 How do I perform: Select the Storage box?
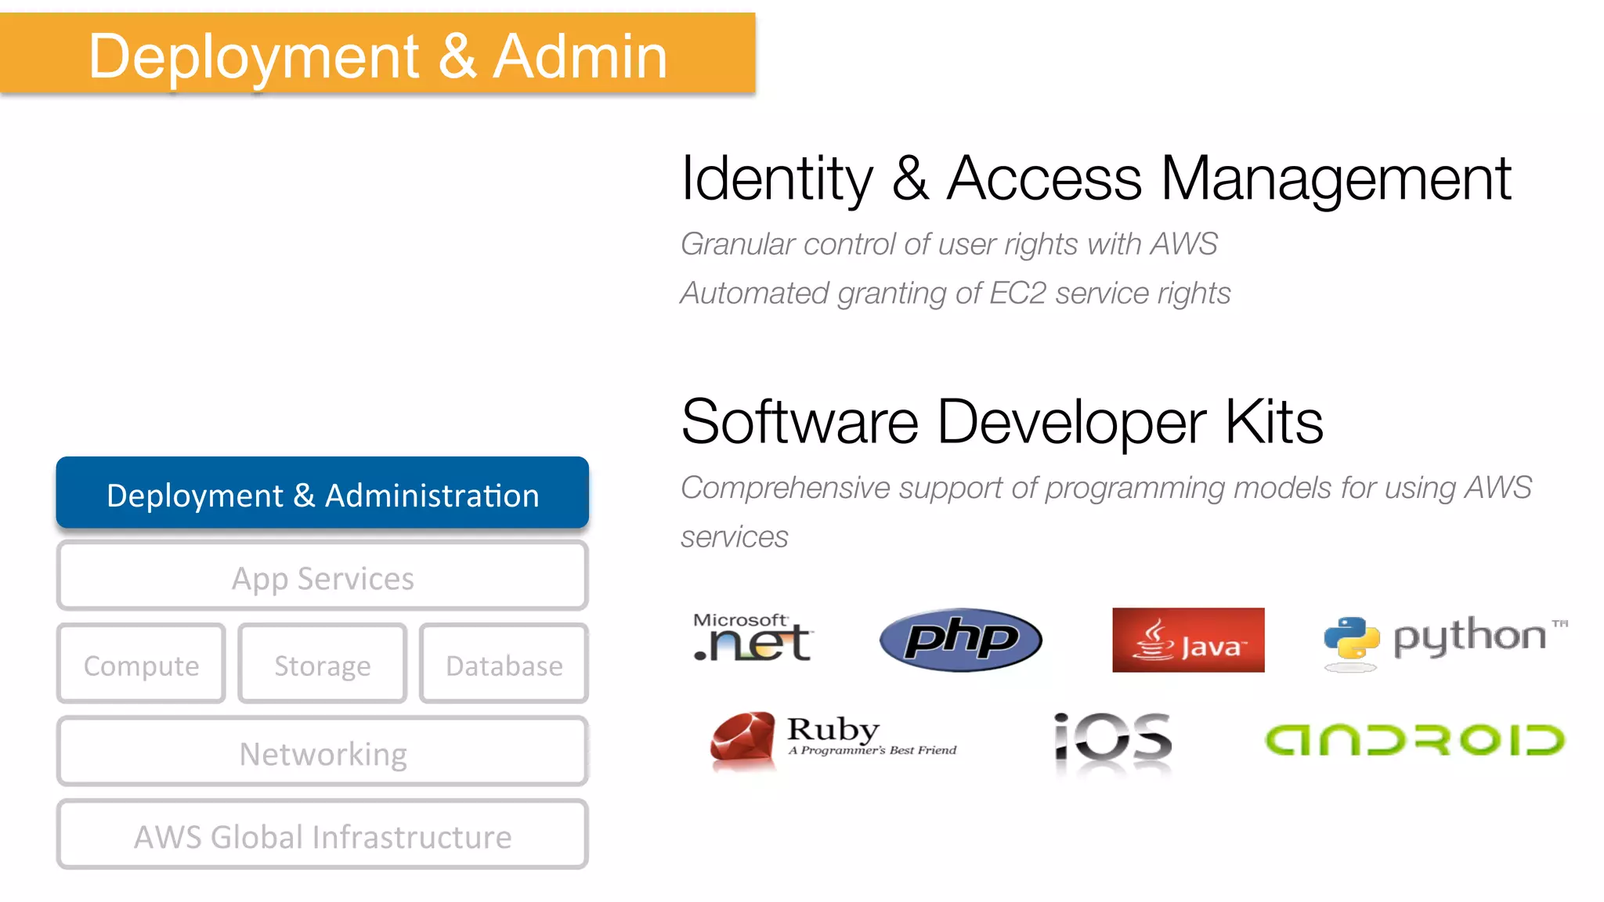click(322, 664)
